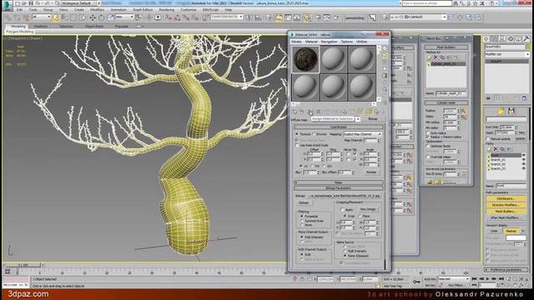Screen dimensions: 534x300
Task: Toggle the Auto radius checkbox
Action: tap(428, 133)
